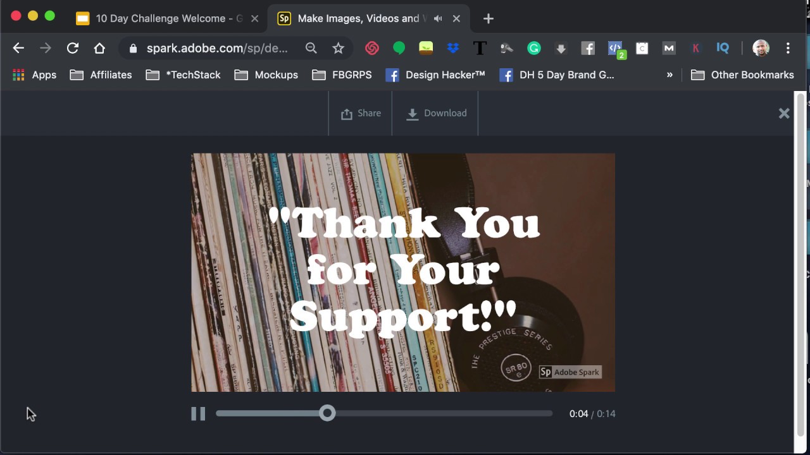Open a new browser tab

coord(488,18)
